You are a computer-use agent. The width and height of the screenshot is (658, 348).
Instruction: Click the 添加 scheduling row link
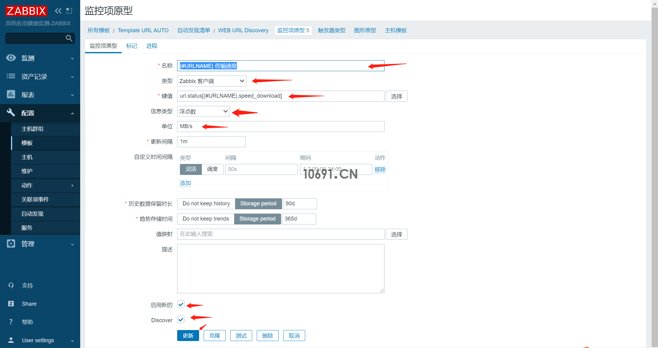point(184,183)
